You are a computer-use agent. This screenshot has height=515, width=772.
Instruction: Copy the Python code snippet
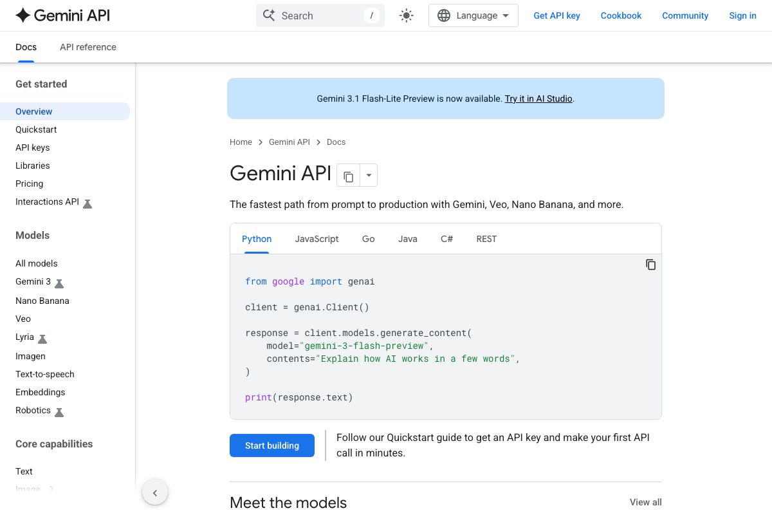[650, 264]
